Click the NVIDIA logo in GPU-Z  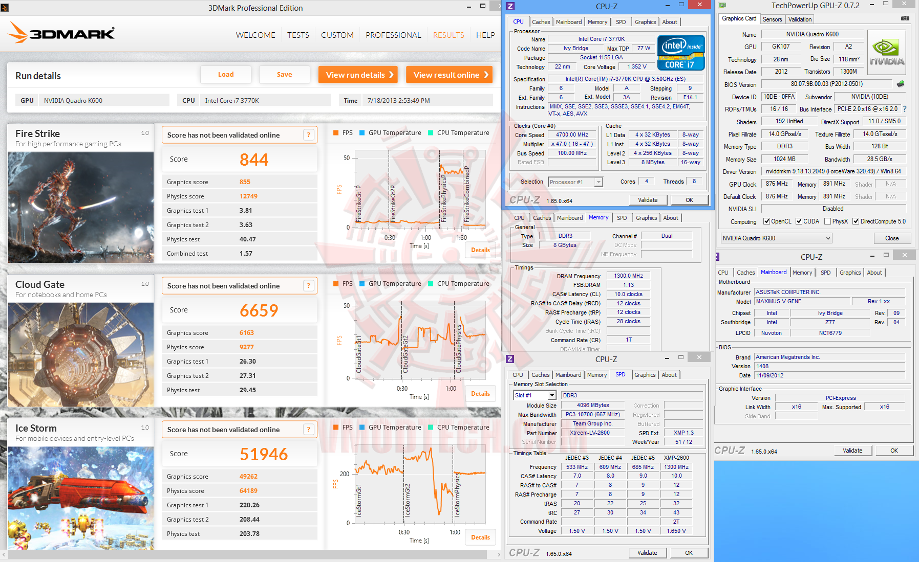(x=887, y=53)
